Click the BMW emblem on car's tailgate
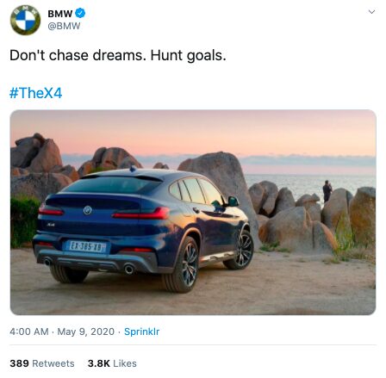The image size is (386, 378). (87, 210)
